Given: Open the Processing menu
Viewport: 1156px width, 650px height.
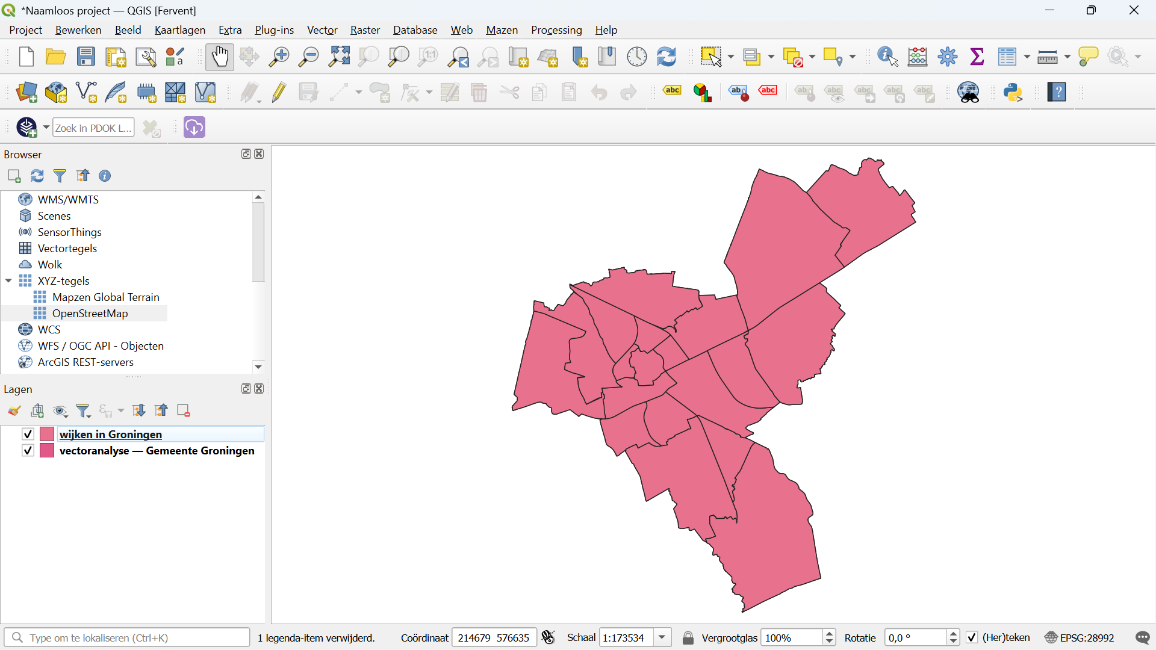Looking at the screenshot, I should [x=556, y=30].
